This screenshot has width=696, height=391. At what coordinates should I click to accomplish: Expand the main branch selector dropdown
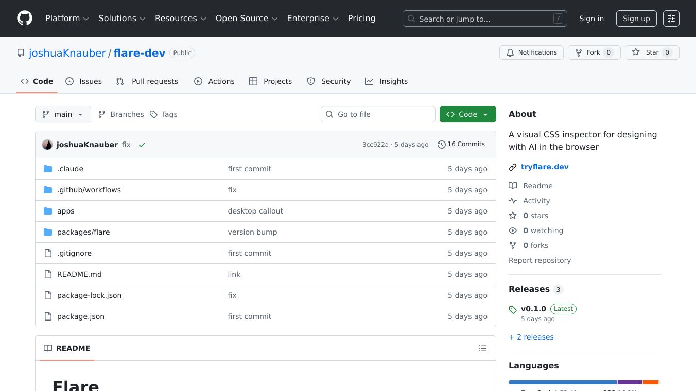[63, 114]
